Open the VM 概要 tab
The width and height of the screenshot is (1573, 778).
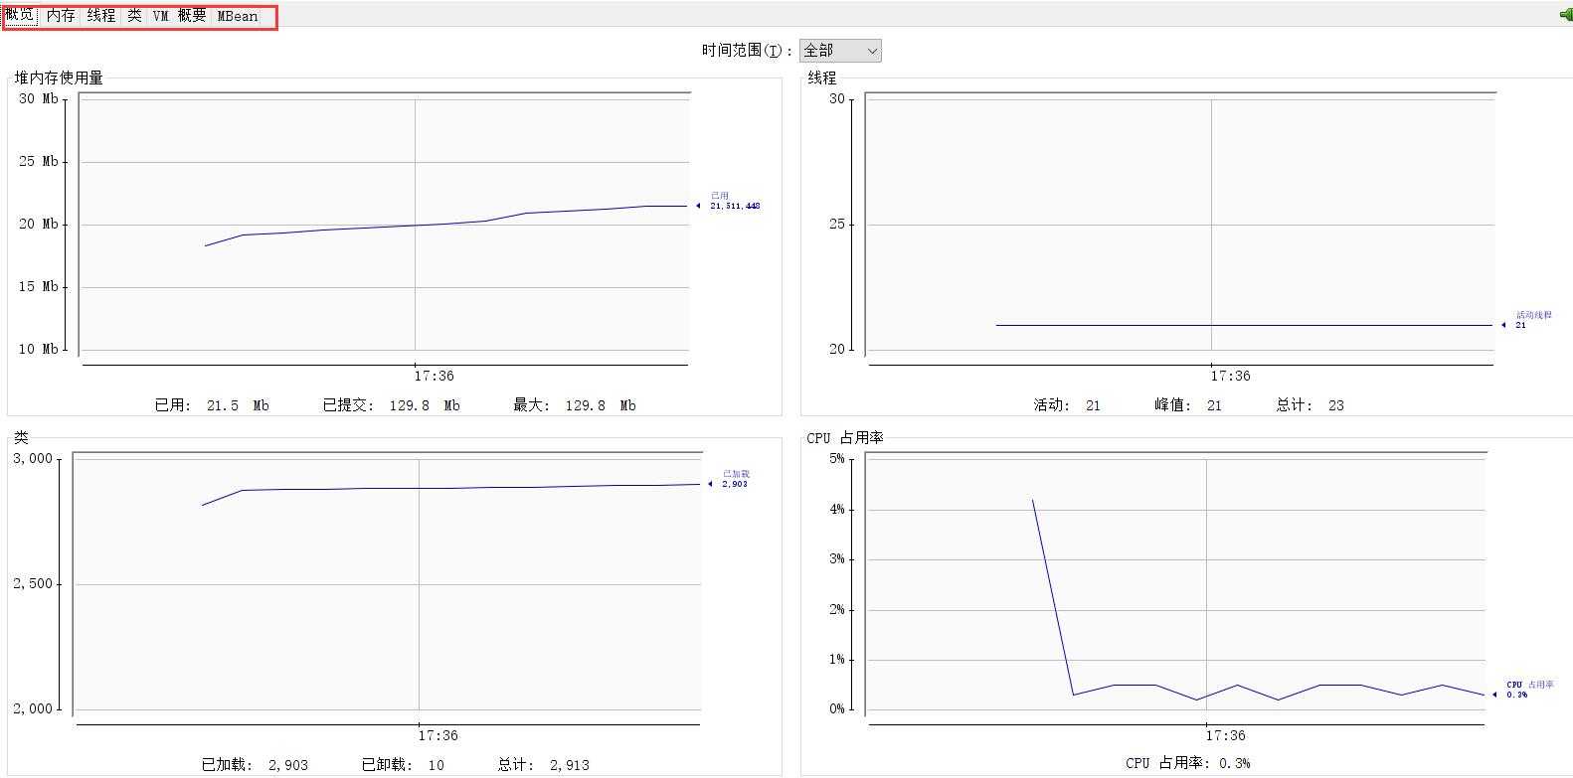coord(179,16)
